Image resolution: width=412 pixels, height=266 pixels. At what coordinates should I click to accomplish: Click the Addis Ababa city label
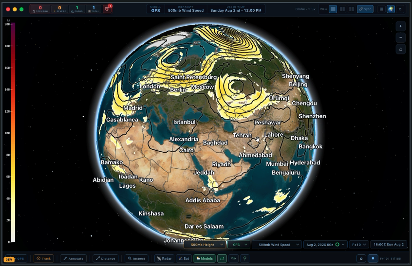tap(203, 200)
